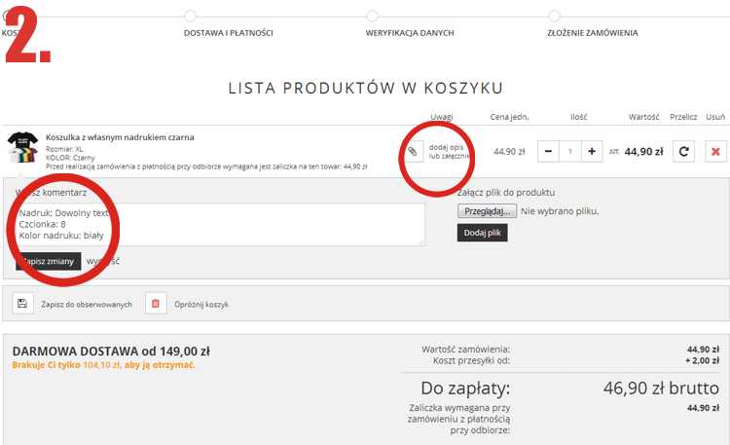The height and width of the screenshot is (445, 730).
Task: Click the recalculate refresh icon
Action: pos(684,152)
